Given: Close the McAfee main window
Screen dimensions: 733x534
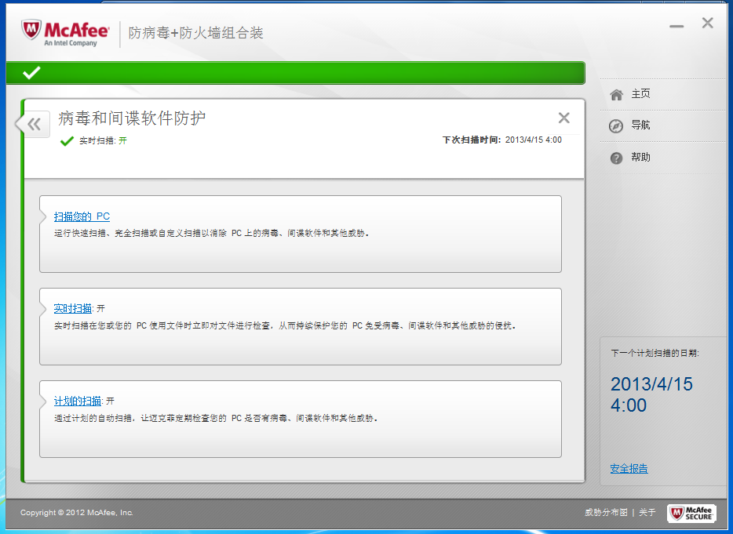Looking at the screenshot, I should 707,24.
